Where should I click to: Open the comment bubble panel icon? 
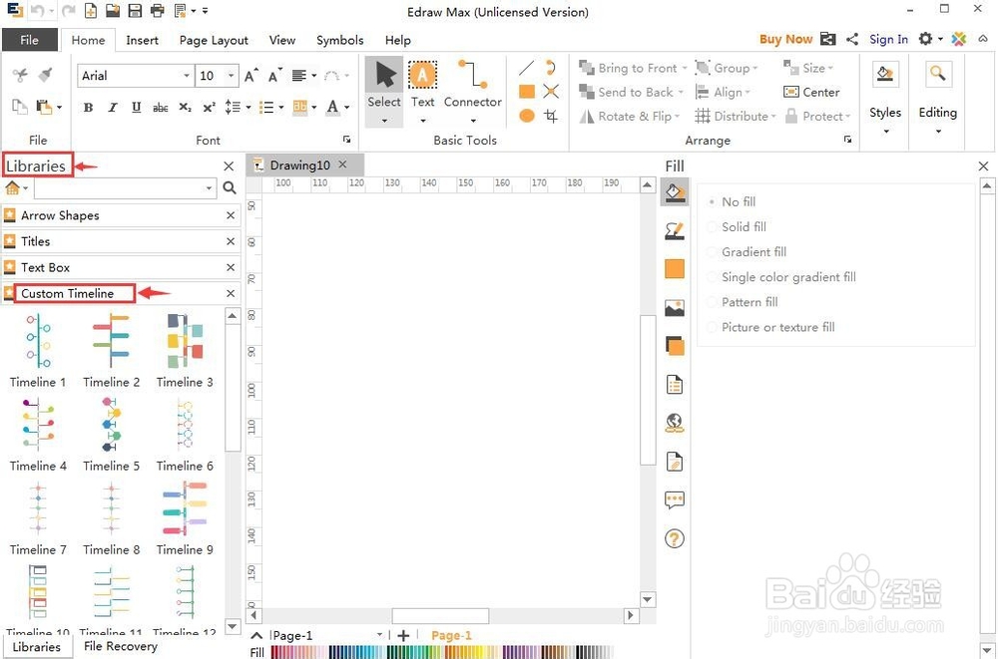[674, 499]
